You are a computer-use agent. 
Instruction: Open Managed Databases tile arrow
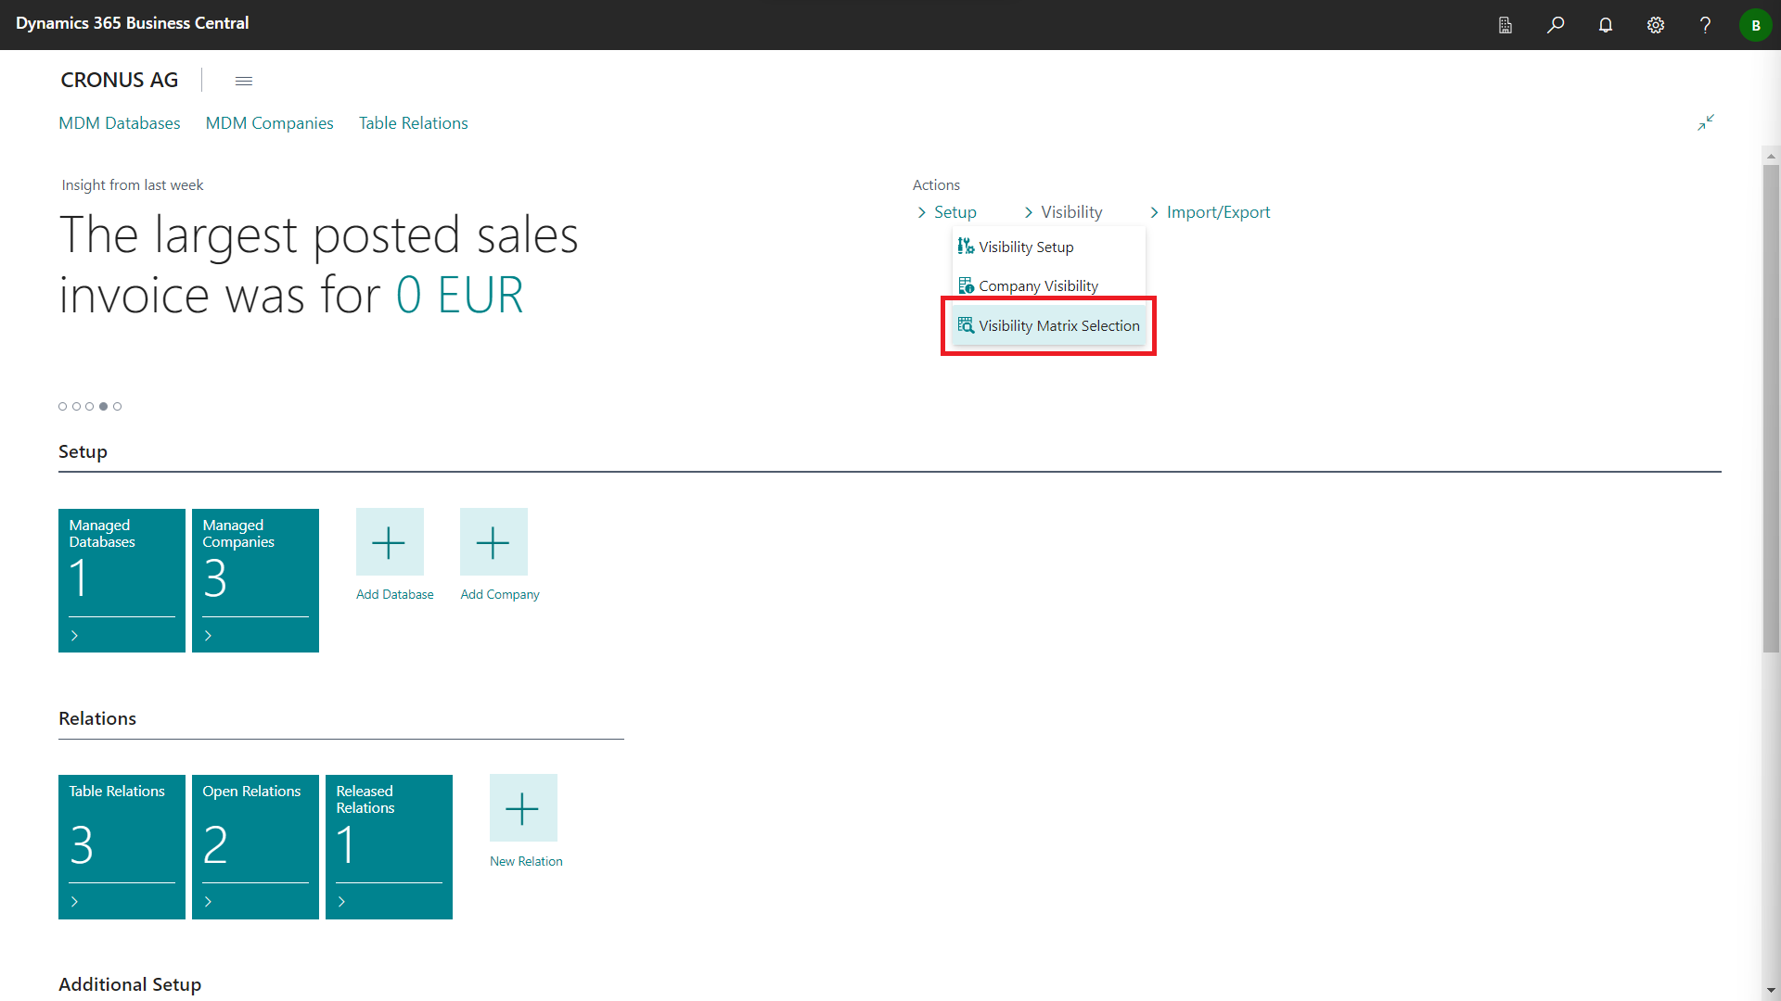coord(75,636)
